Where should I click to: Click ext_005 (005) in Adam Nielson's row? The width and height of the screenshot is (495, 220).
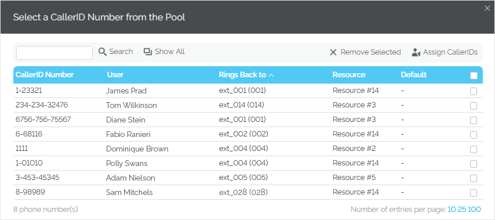point(243,178)
